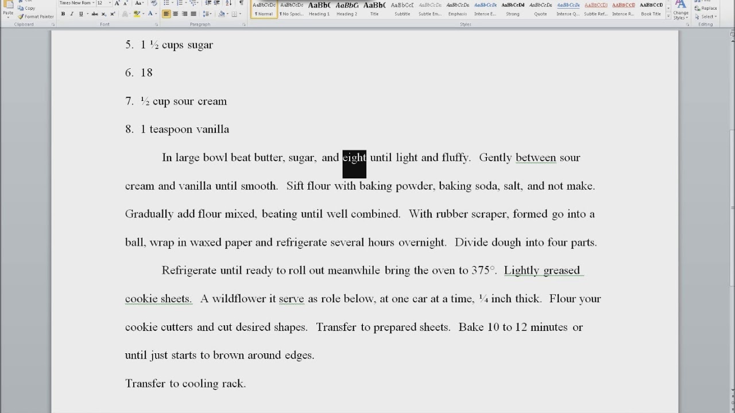Click the list item '18'

146,73
